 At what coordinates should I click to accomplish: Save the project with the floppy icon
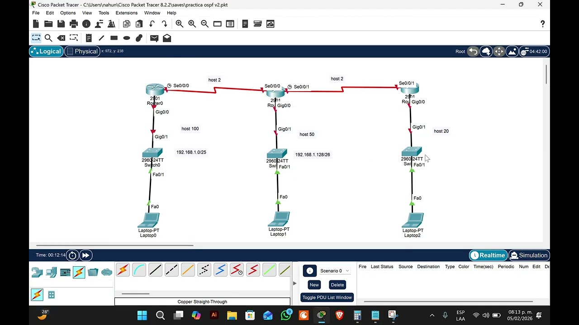tap(61, 24)
